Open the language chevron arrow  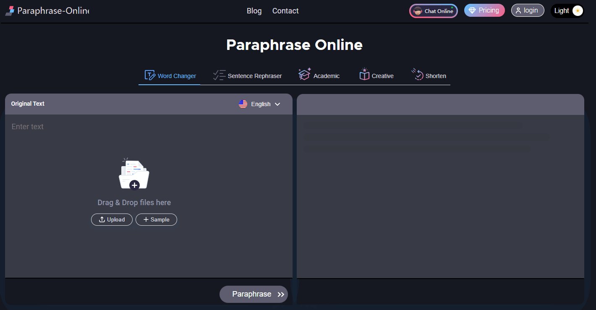pos(277,104)
